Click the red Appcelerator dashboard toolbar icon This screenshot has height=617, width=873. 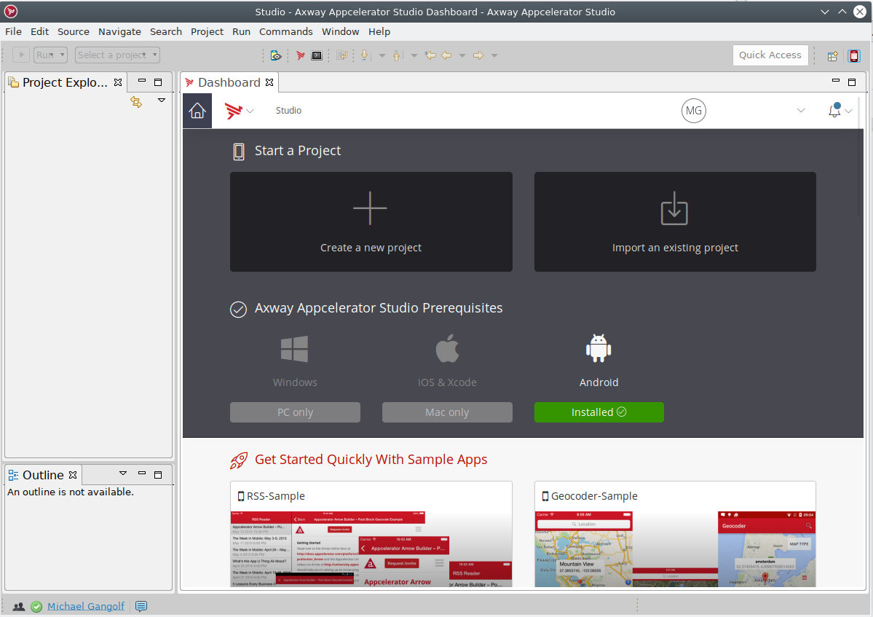click(x=301, y=55)
